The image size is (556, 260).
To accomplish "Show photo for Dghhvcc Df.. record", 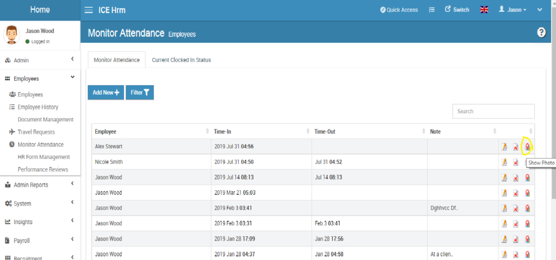I will pyautogui.click(x=527, y=209).
